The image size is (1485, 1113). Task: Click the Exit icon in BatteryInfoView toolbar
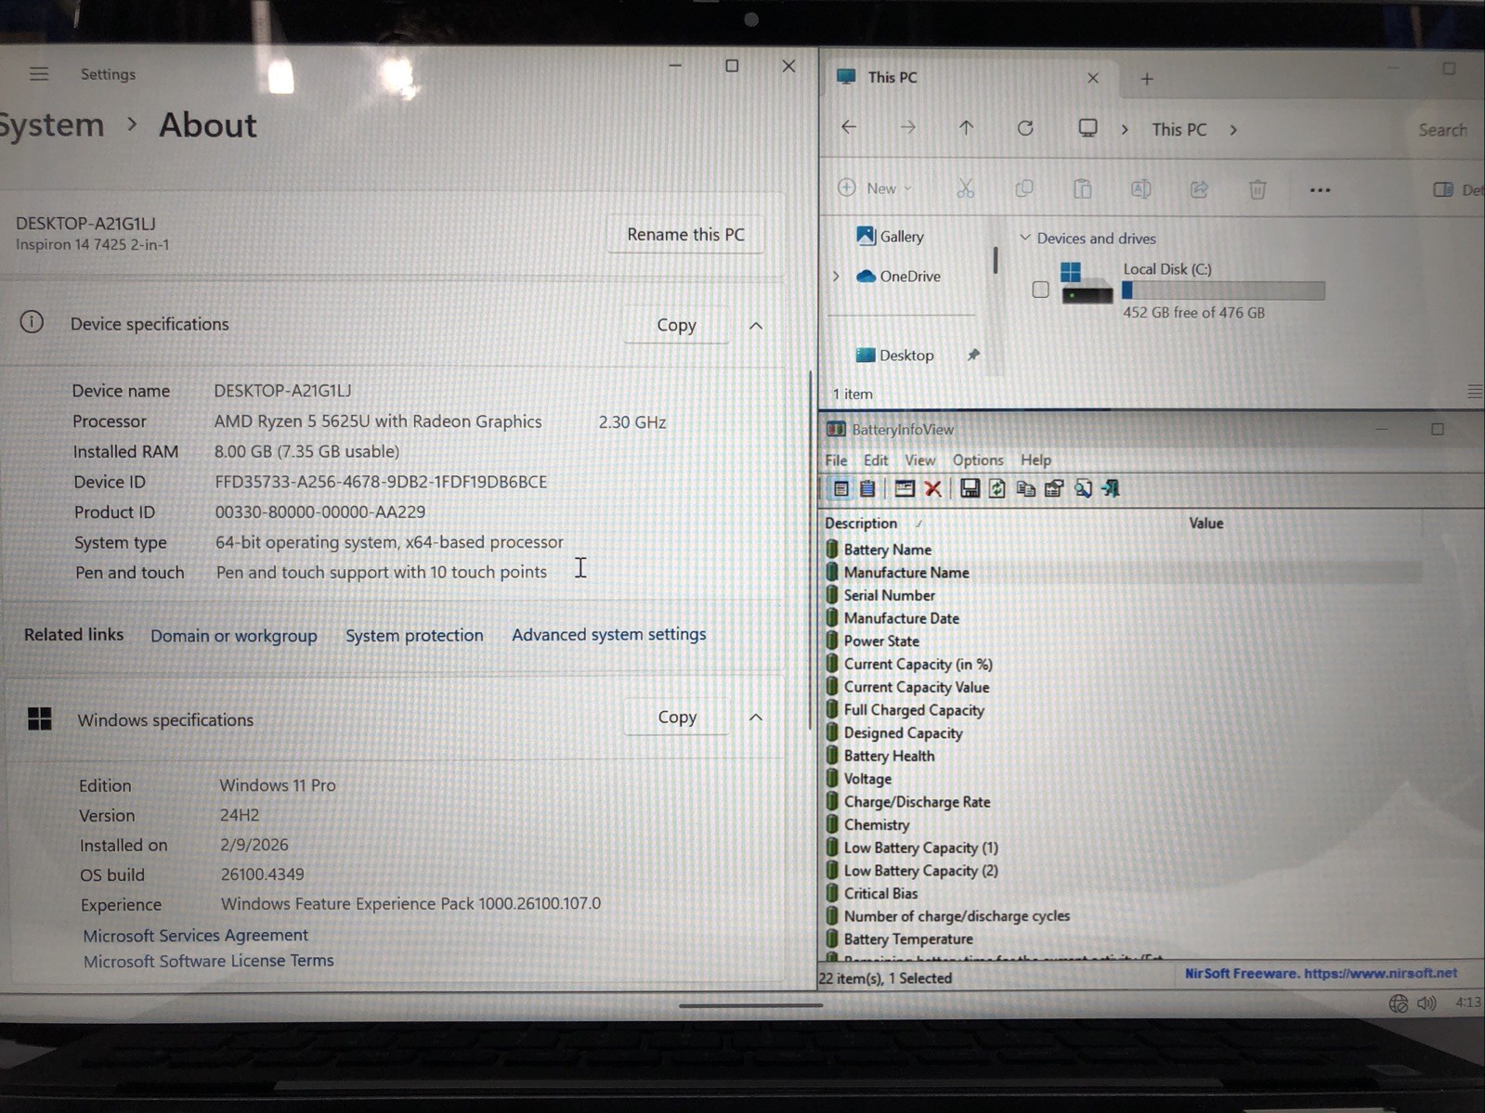point(1111,488)
